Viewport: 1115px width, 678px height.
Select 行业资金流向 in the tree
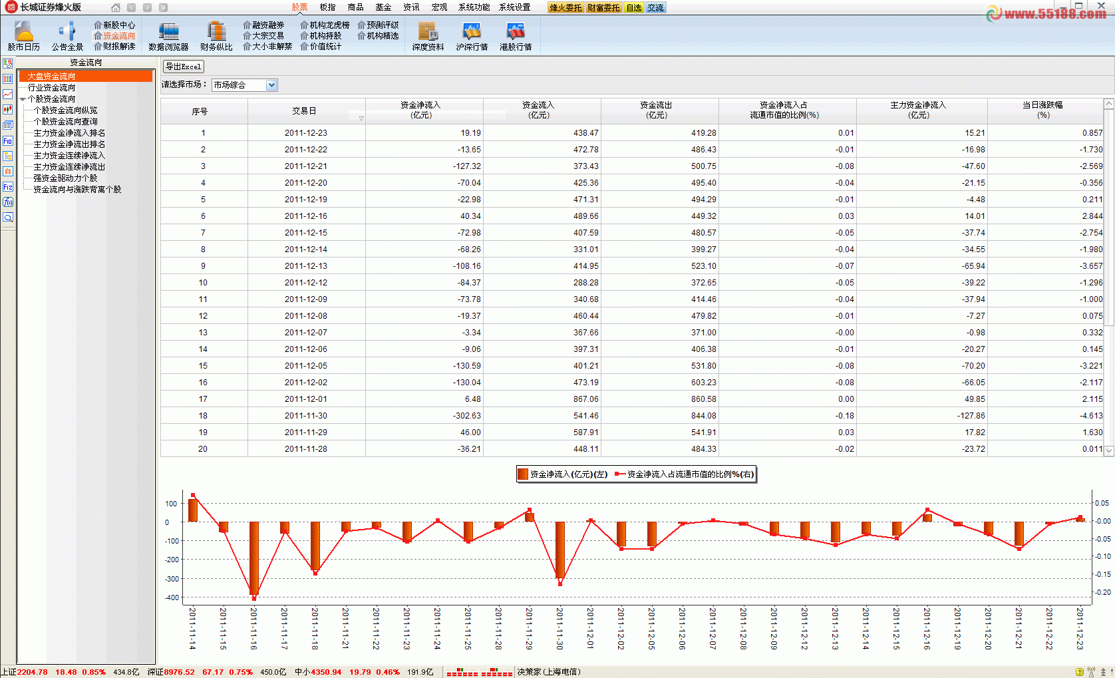[52, 88]
